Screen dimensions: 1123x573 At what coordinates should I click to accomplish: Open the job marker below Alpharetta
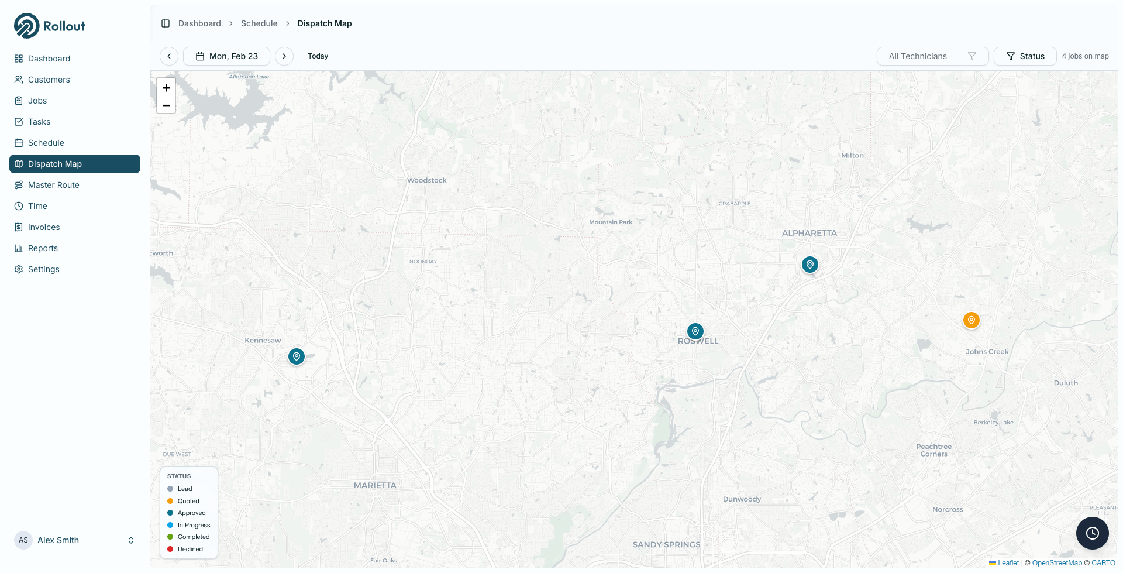click(x=809, y=265)
